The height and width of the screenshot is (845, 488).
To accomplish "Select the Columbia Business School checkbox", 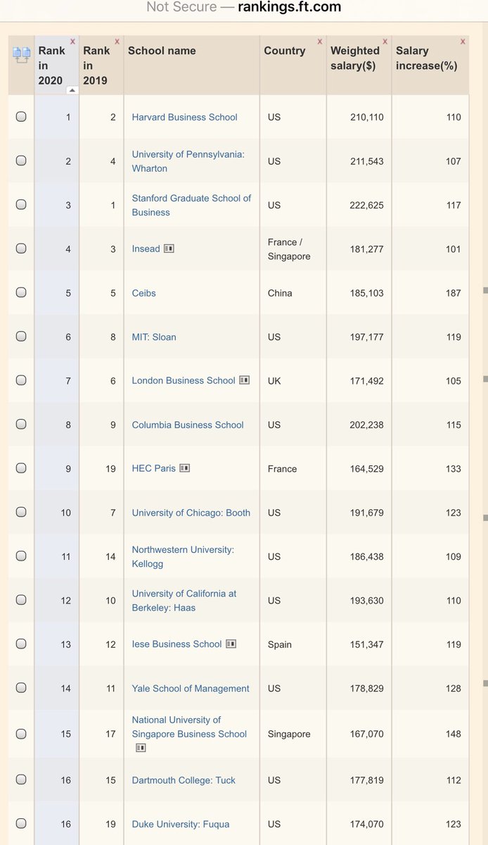I will click(x=21, y=425).
